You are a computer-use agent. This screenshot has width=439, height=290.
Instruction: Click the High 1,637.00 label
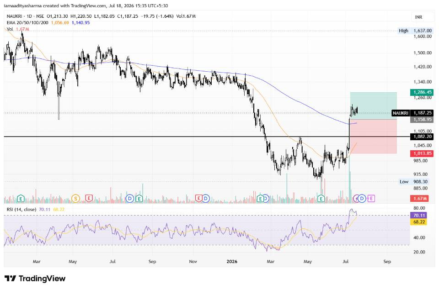click(x=416, y=31)
